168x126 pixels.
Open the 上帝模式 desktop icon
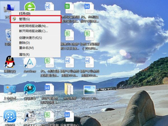click(x=10, y=90)
